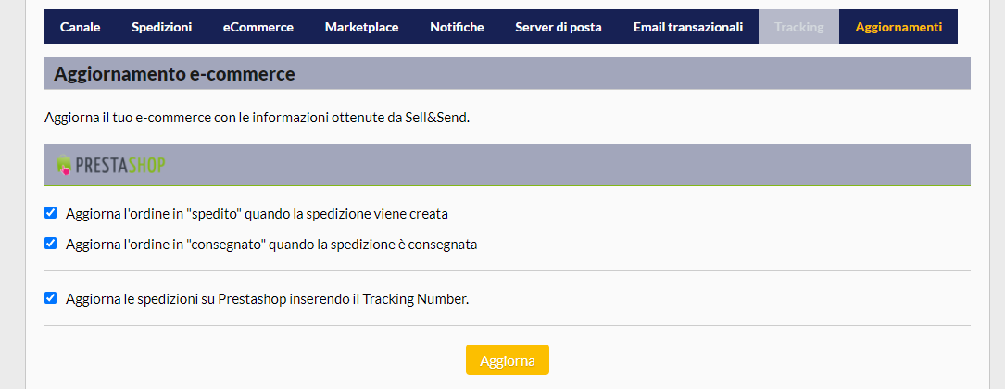Click the PrestaShop puffin mascot icon

(63, 166)
